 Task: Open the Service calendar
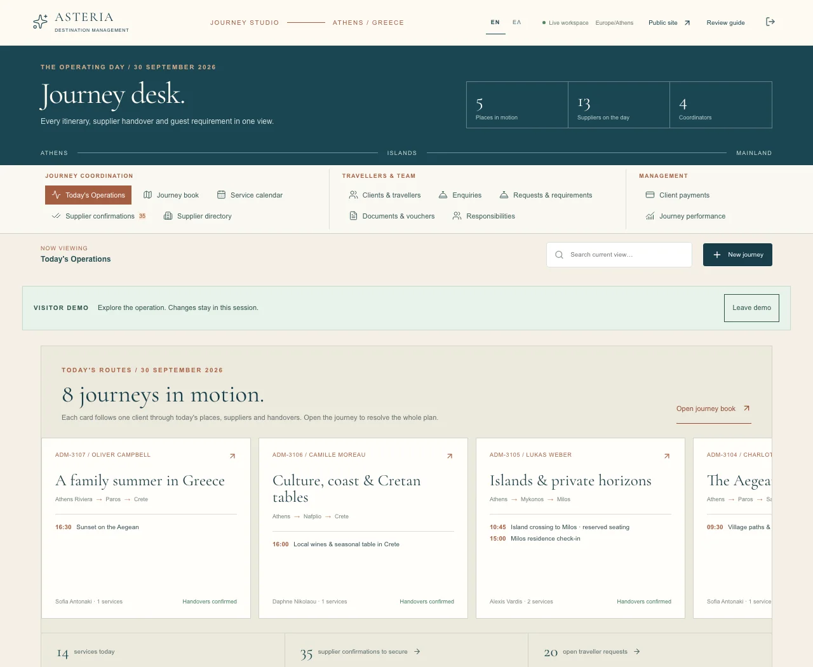[250, 195]
